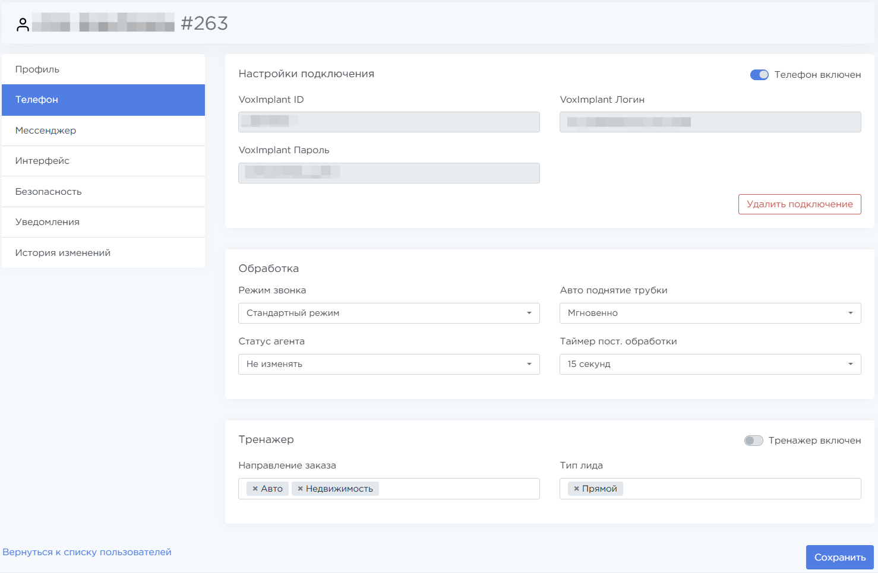Viewport: 878px width, 573px height.
Task: Enable the Тренажер включен toggle
Action: point(753,441)
